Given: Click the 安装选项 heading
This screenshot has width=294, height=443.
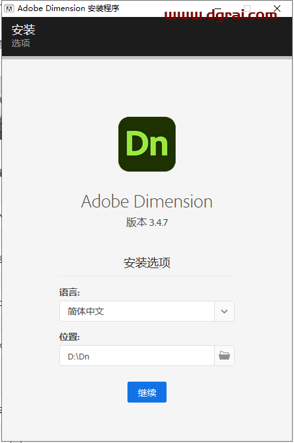Looking at the screenshot, I should click(147, 263).
